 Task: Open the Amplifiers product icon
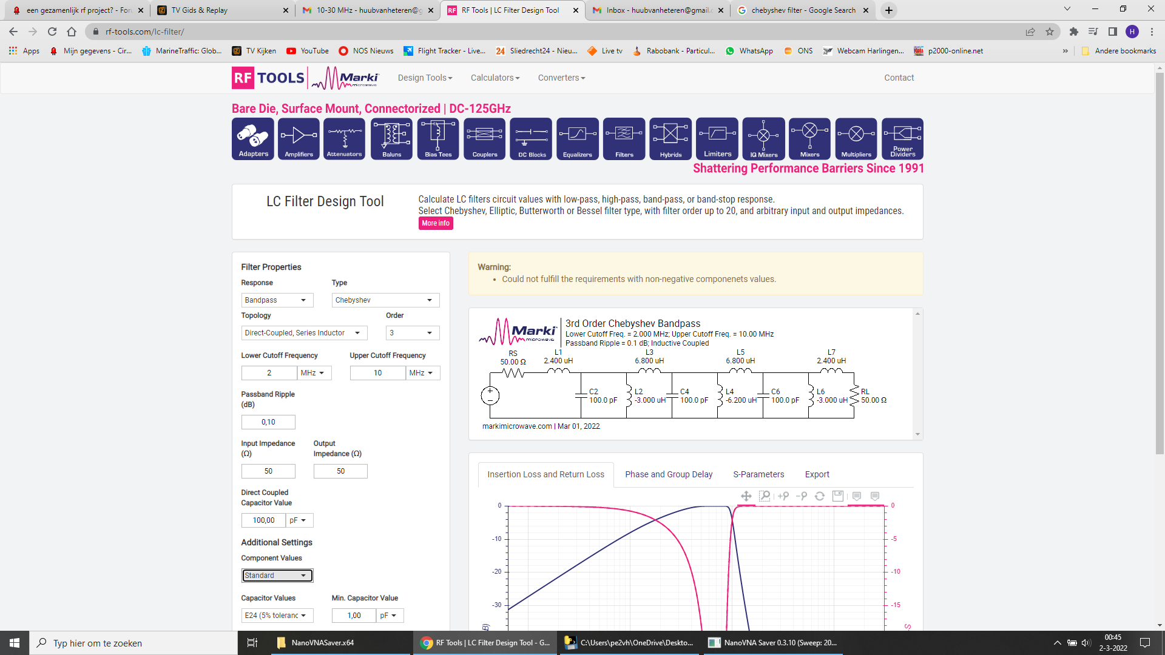[299, 139]
